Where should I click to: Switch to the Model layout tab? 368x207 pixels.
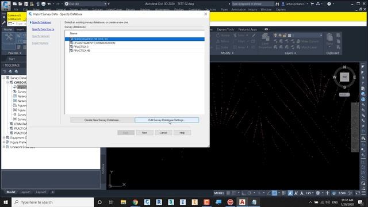coord(10,192)
